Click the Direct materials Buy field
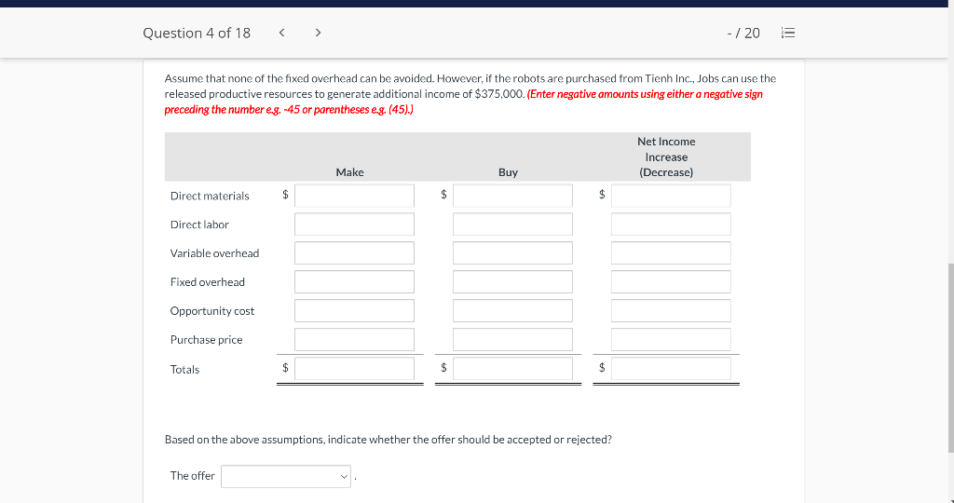Image resolution: width=954 pixels, height=503 pixels. (512, 196)
